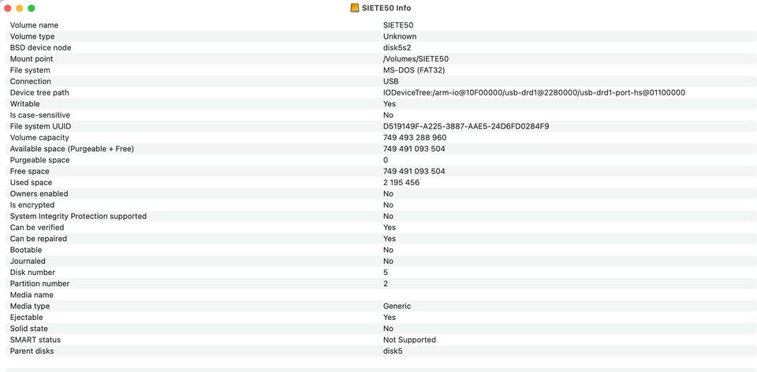Image resolution: width=757 pixels, height=372 pixels.
Task: Click the Used space value 2 195 456
Action: point(401,182)
